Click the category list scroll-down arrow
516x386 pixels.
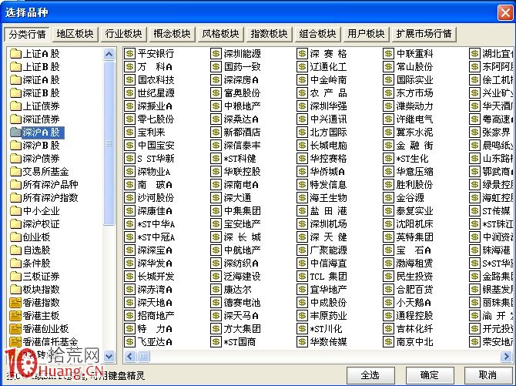pyautogui.click(x=109, y=356)
